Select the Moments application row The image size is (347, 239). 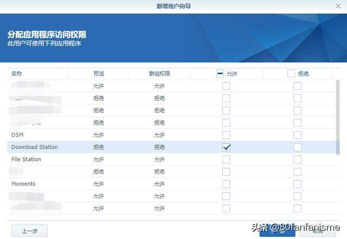(x=172, y=184)
